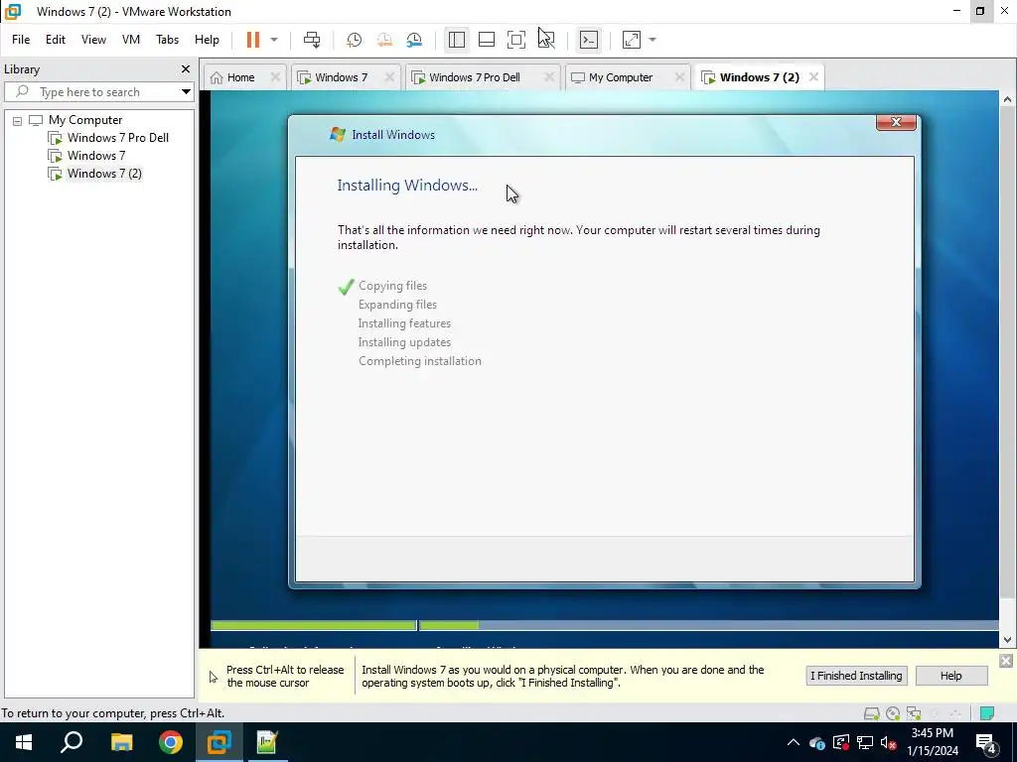Open Google Chrome from the taskbar
The width and height of the screenshot is (1017, 762).
[x=171, y=742]
